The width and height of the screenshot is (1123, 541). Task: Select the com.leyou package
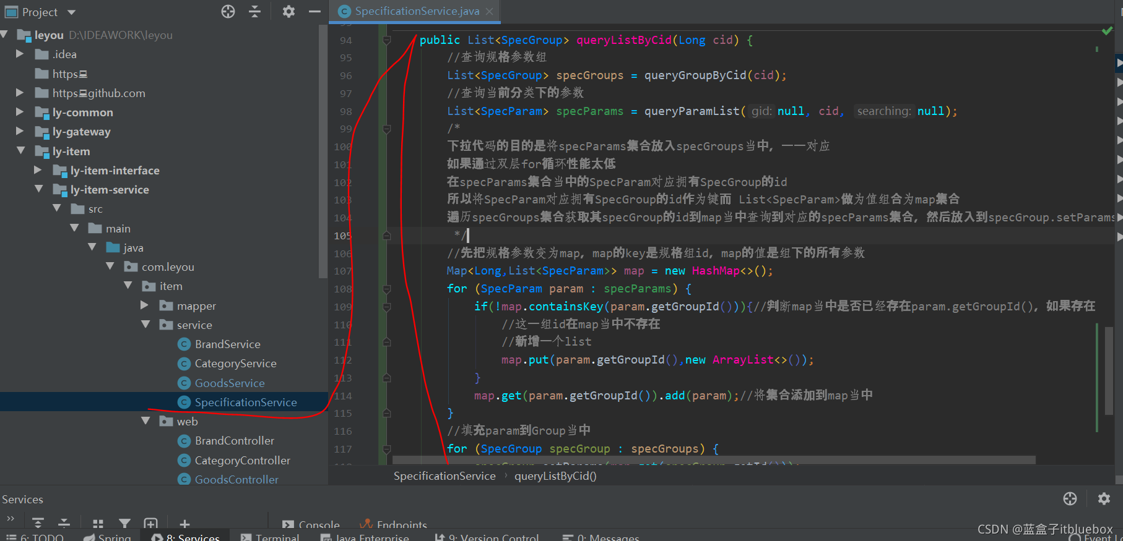168,266
